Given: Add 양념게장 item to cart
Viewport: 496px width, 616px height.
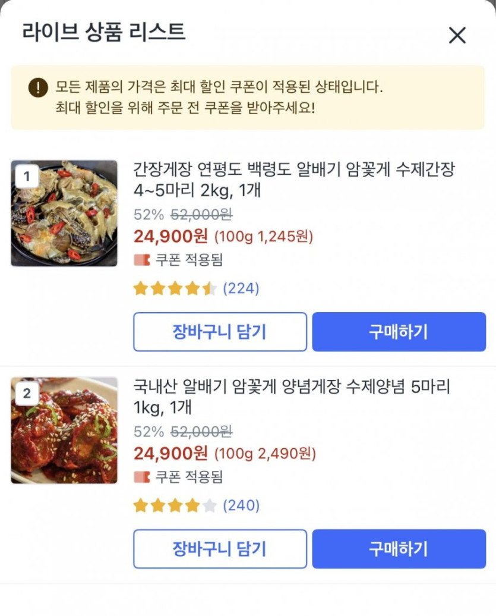Looking at the screenshot, I should pyautogui.click(x=220, y=549).
